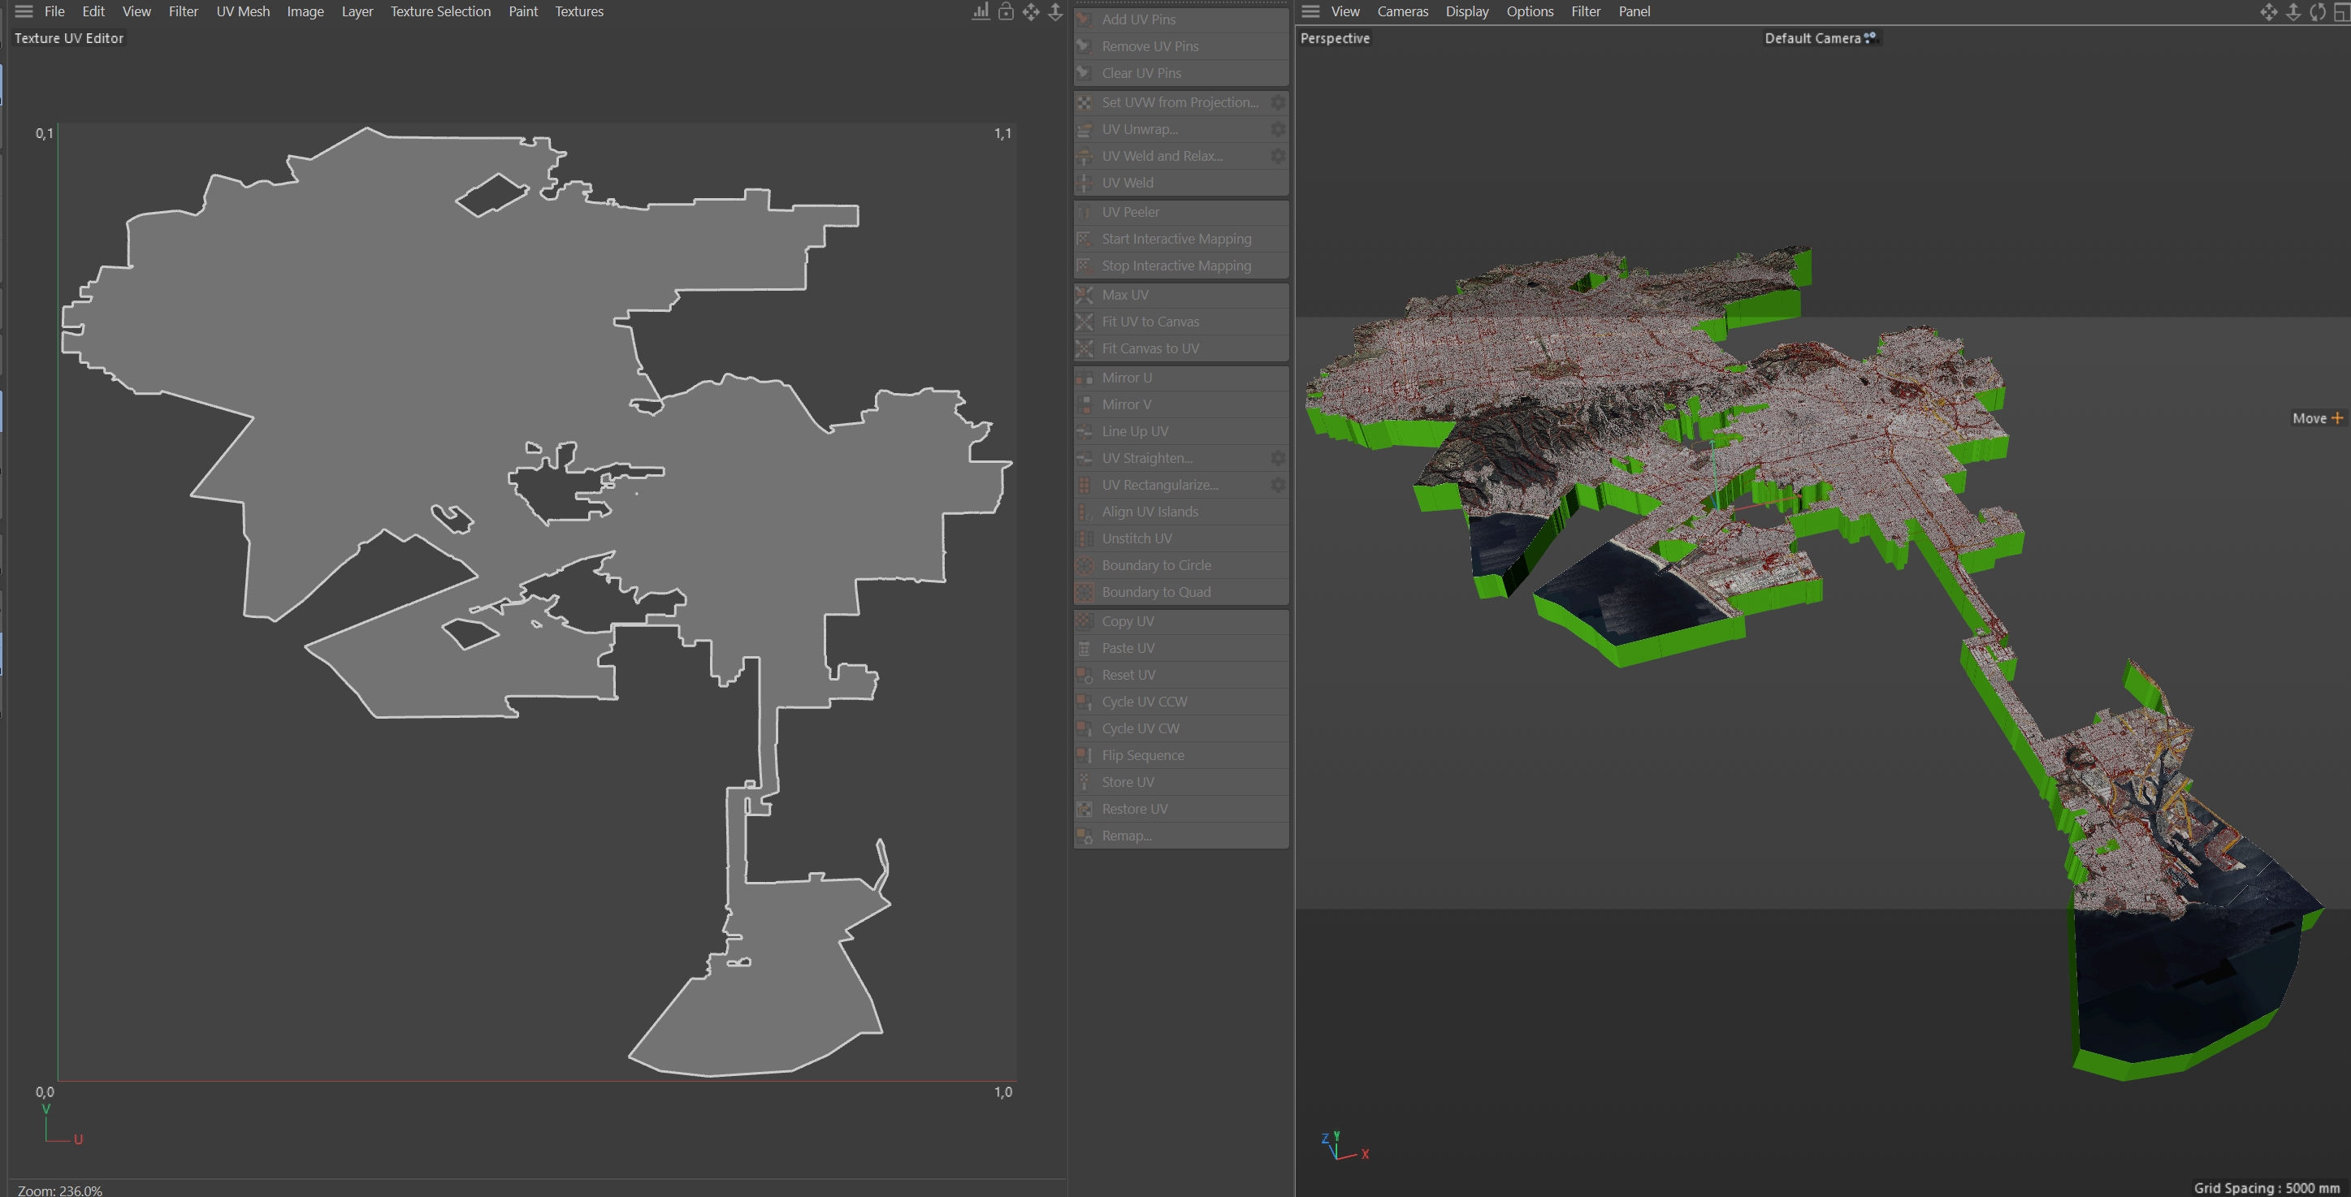
Task: Click the Add UV Pins icon
Action: tap(1085, 19)
